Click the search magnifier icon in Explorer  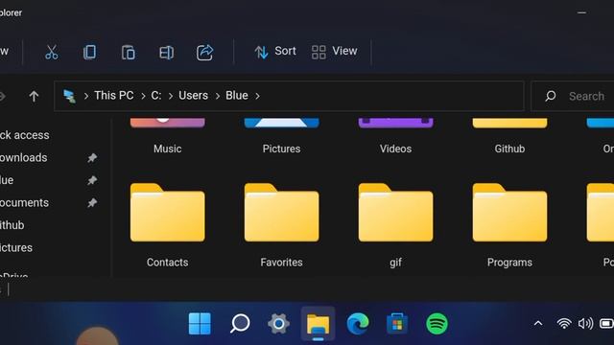(x=551, y=96)
